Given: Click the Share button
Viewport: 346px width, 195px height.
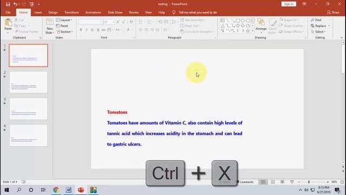Looking at the screenshot, I should click(333, 12).
